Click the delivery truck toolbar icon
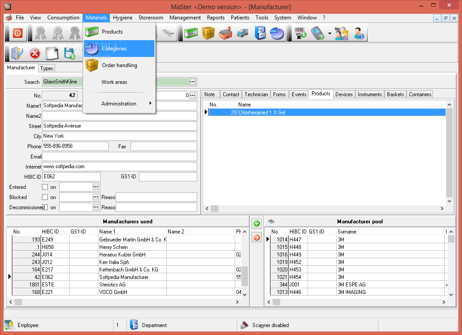Image resolution: width=462 pixels, height=335 pixels. pyautogui.click(x=243, y=33)
